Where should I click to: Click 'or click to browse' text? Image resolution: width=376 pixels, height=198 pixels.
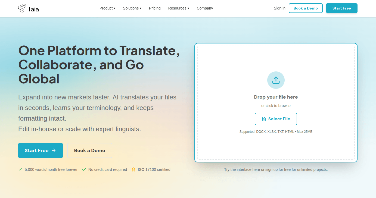point(276,106)
